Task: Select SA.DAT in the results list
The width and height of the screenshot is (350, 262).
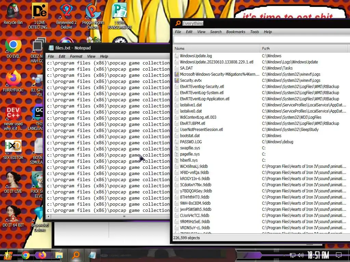Action: (186, 68)
